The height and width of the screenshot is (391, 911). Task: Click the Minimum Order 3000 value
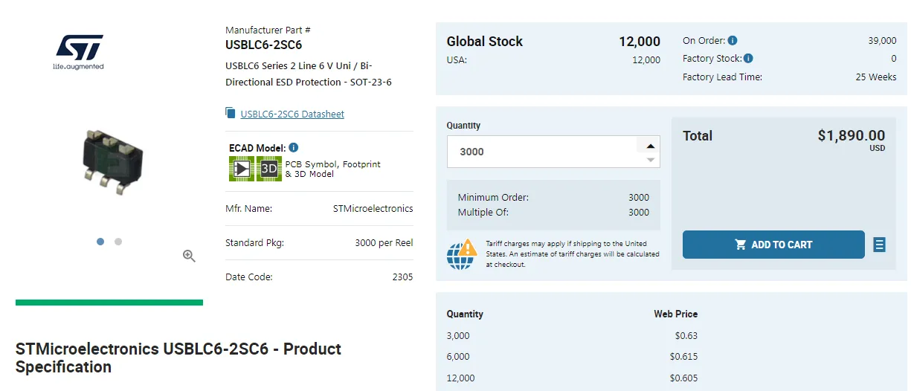pos(639,198)
